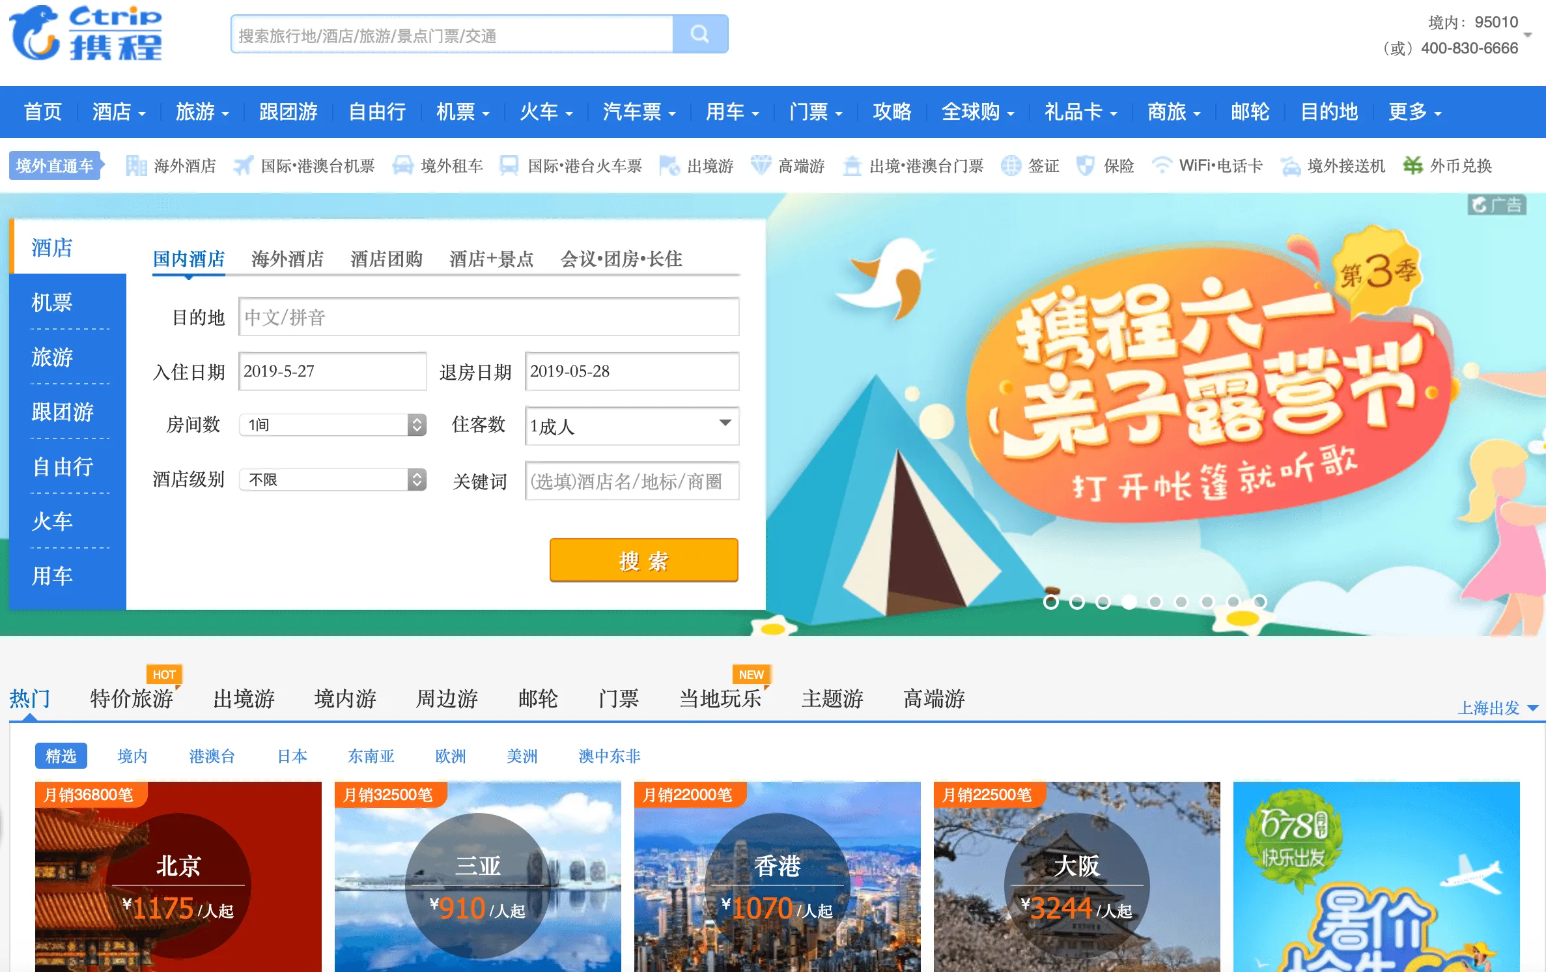Click 邮轮 in the main navigation

tap(1250, 112)
